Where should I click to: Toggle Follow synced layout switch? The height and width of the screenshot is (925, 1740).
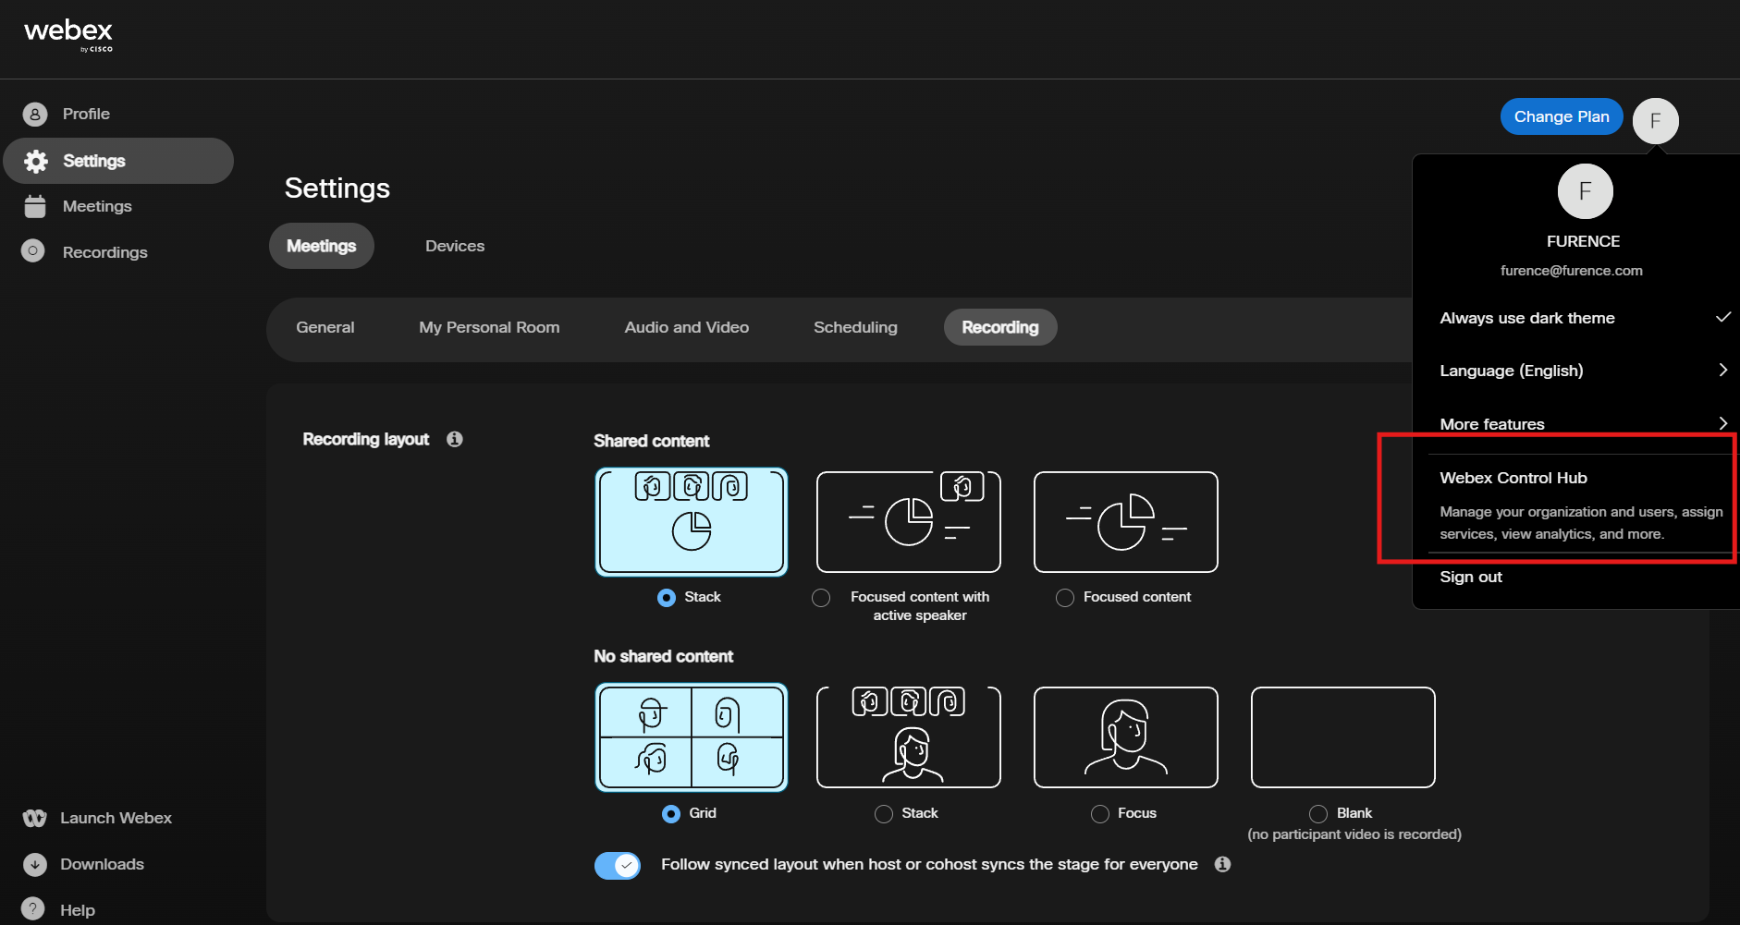click(x=618, y=865)
